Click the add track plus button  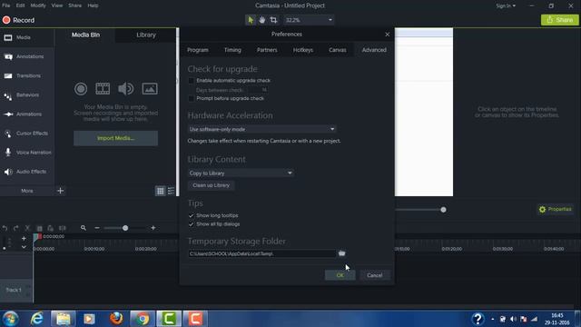click(x=24, y=238)
